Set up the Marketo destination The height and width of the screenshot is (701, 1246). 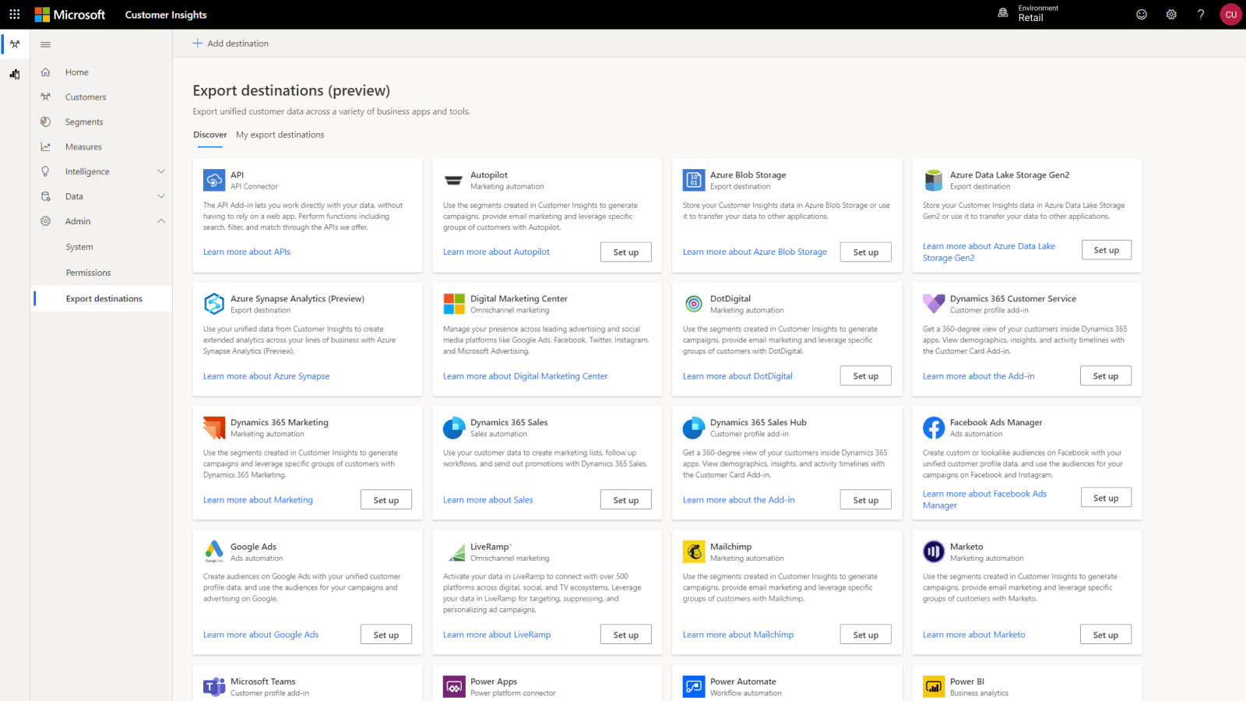[x=1106, y=635]
